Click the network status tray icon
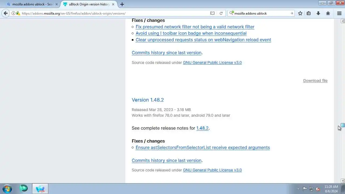This screenshot has width=345, height=194. coord(311,189)
